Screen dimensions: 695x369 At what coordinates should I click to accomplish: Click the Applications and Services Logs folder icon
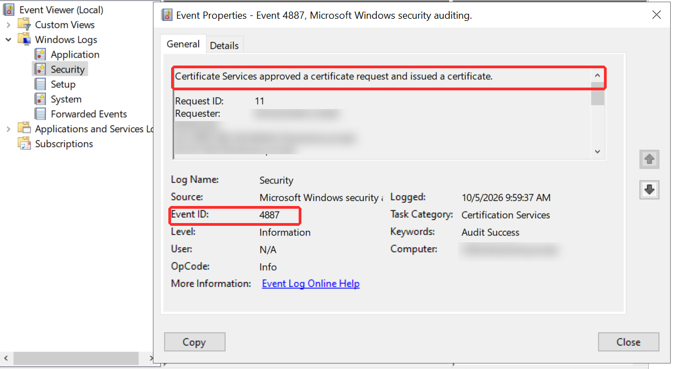pos(24,128)
